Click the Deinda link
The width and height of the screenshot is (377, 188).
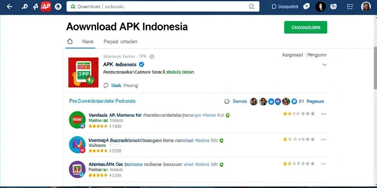click(240, 101)
